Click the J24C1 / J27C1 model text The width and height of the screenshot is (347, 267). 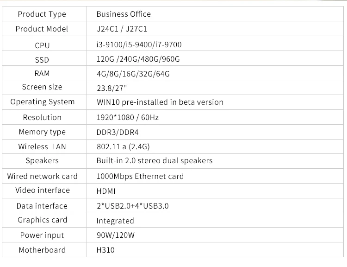122,29
